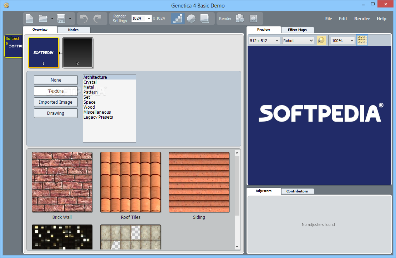Select Crystal in the category list
The height and width of the screenshot is (258, 396).
coord(110,82)
